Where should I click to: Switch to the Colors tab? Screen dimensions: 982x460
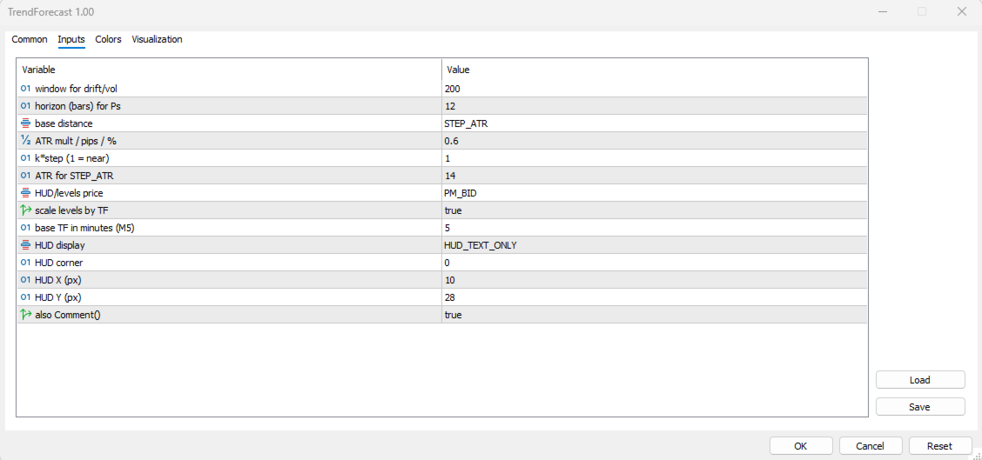[108, 39]
